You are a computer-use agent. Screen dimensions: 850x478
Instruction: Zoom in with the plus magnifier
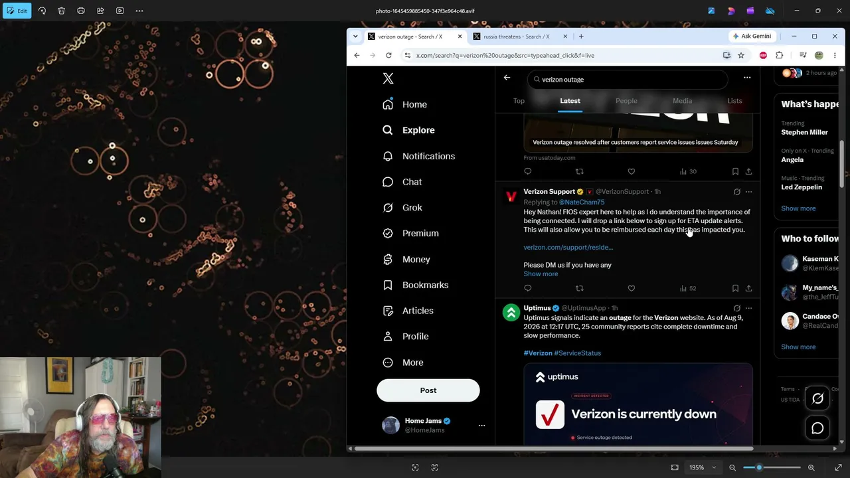811,467
